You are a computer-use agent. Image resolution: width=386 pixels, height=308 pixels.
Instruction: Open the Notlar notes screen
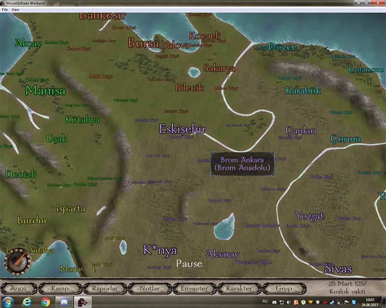(x=150, y=289)
